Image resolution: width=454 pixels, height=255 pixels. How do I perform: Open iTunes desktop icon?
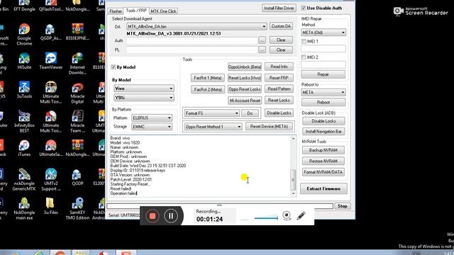(24, 148)
